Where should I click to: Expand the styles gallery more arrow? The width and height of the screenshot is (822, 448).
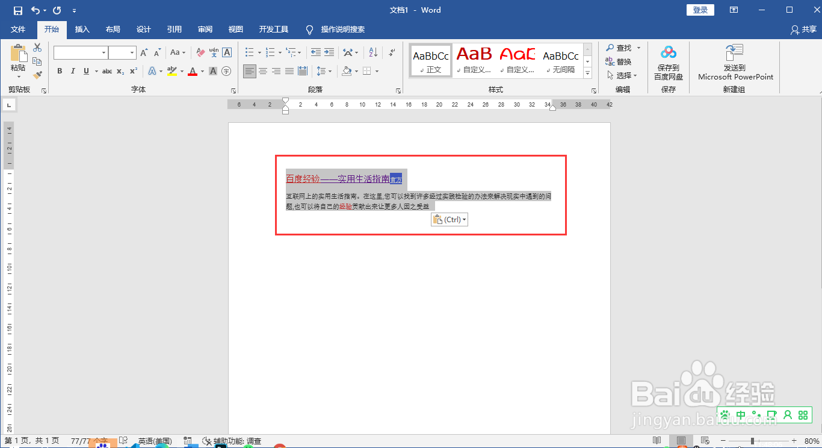[588, 73]
